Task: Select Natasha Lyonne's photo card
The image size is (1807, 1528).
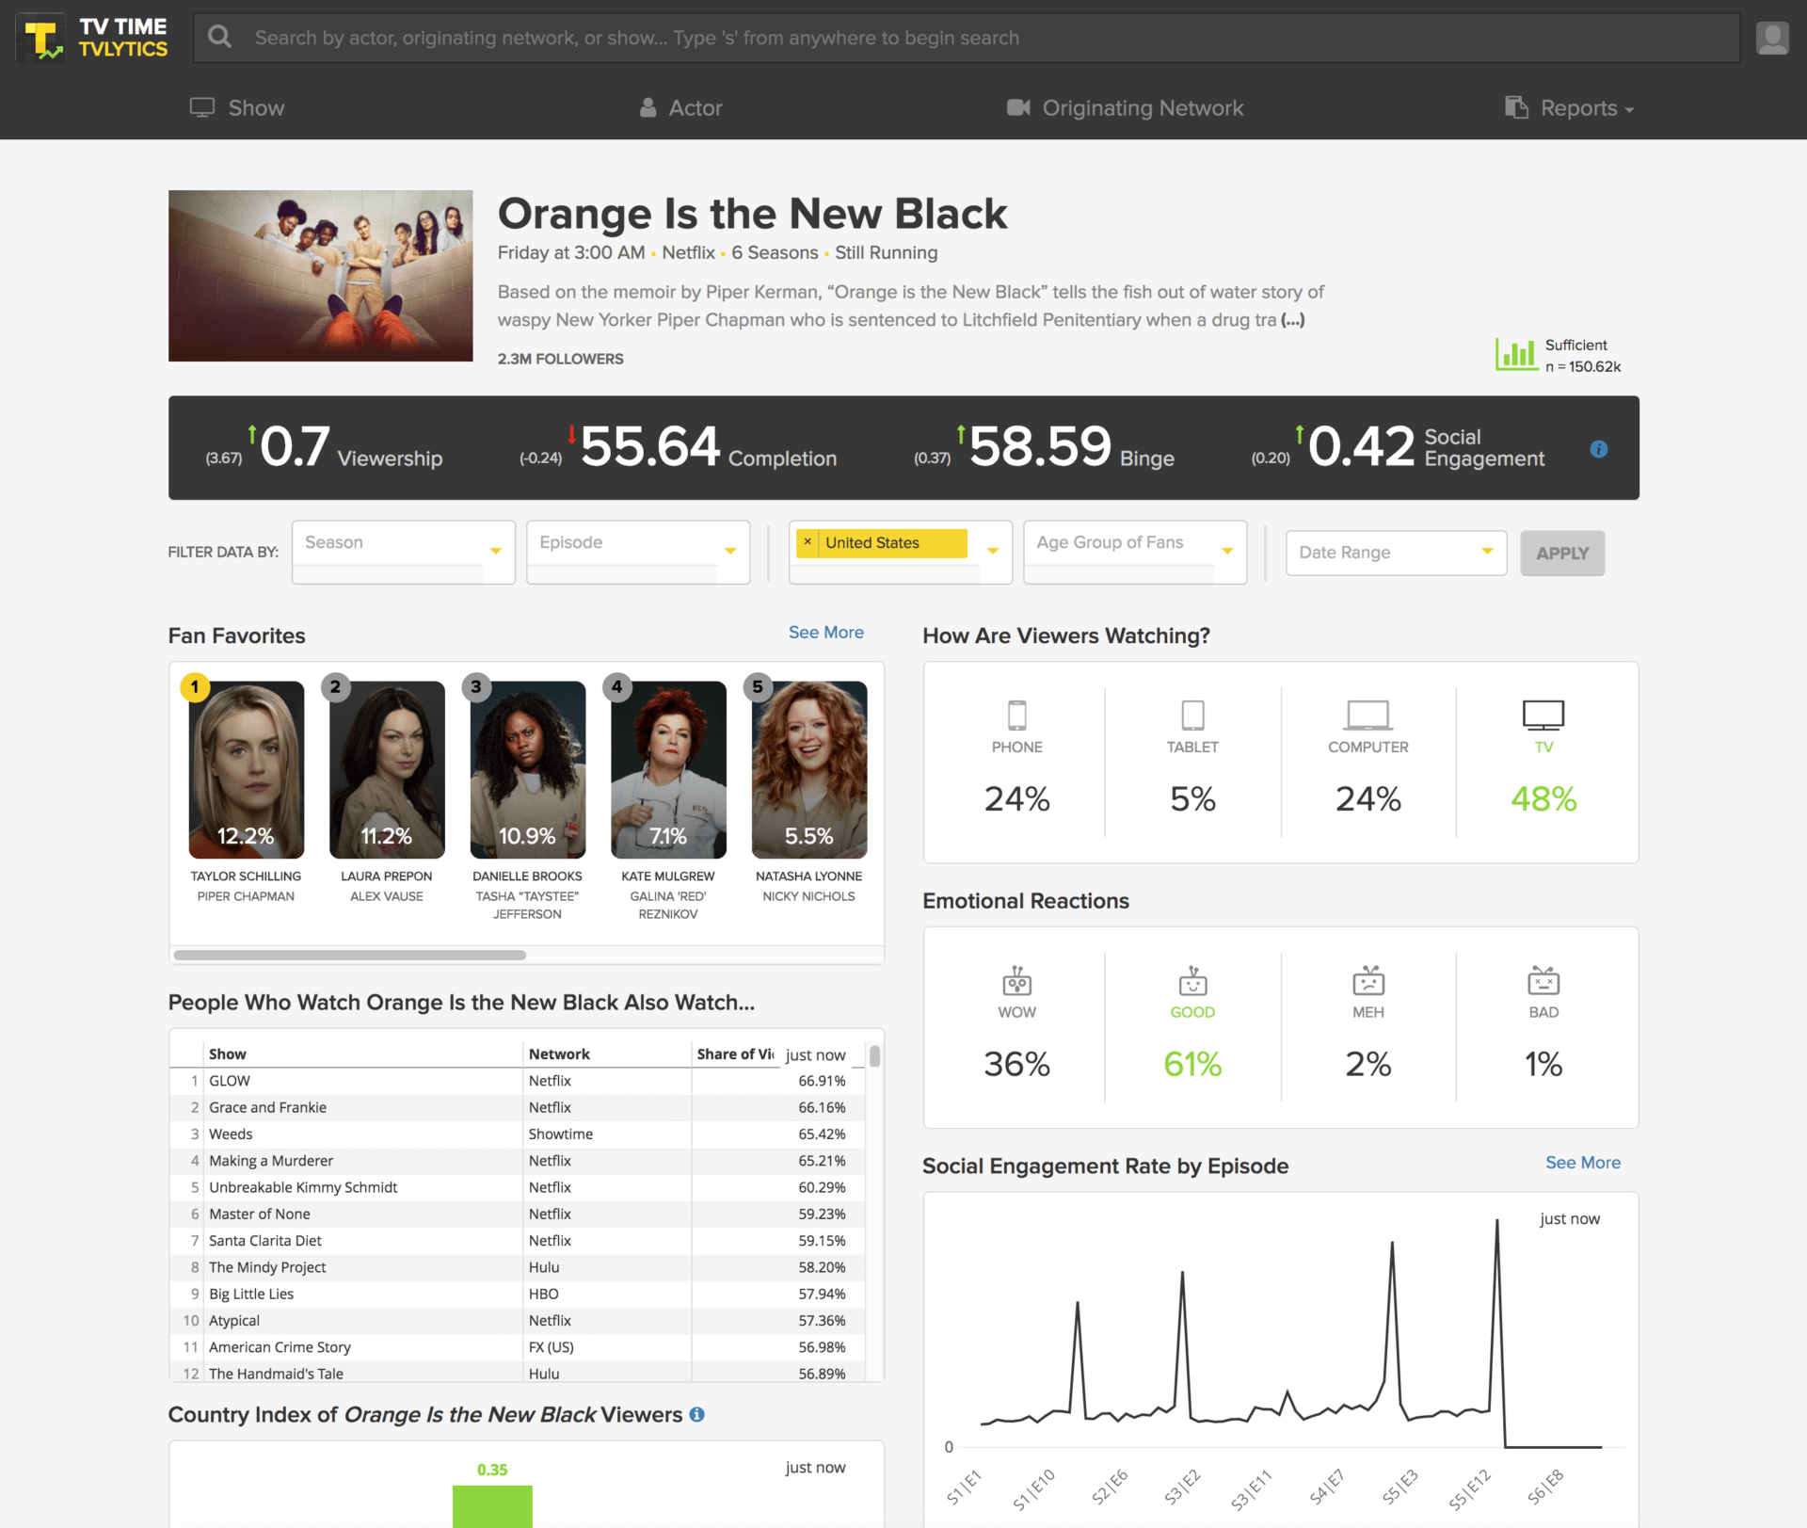Action: 809,769
